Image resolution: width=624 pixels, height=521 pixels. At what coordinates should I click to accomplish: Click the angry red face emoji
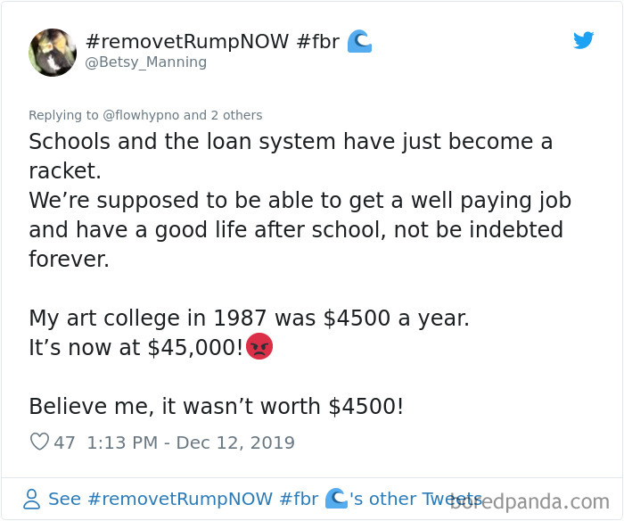(x=259, y=346)
